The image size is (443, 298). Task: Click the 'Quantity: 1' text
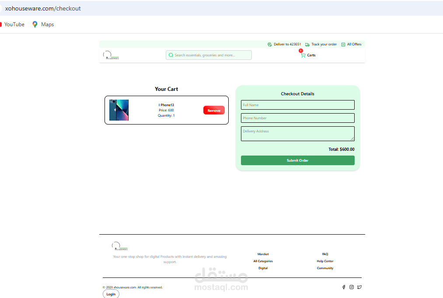166,116
